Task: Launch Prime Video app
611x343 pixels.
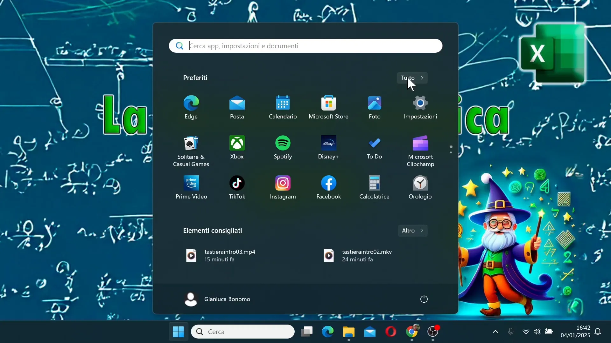Action: click(191, 187)
